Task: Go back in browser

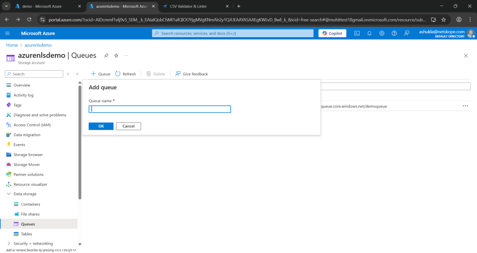Action: [x=7, y=20]
